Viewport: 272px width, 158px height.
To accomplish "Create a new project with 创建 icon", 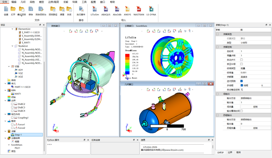I will click(6, 9).
